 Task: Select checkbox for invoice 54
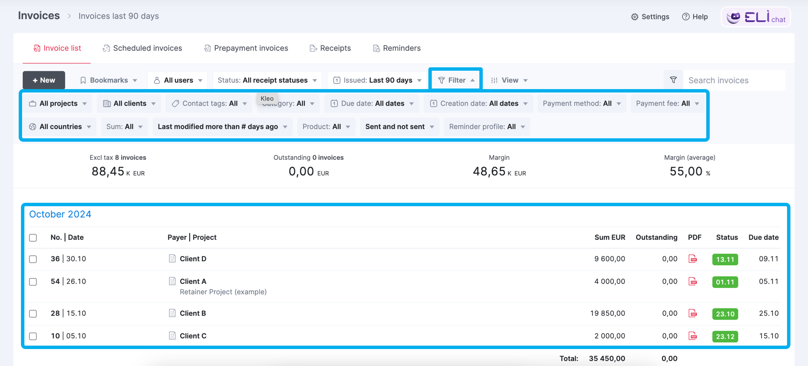pyautogui.click(x=33, y=282)
